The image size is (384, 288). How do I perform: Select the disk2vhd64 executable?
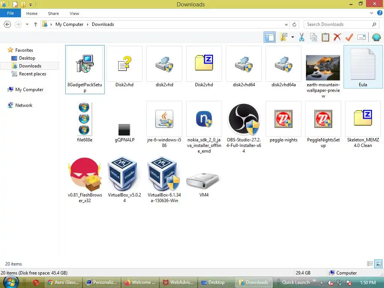[244, 67]
